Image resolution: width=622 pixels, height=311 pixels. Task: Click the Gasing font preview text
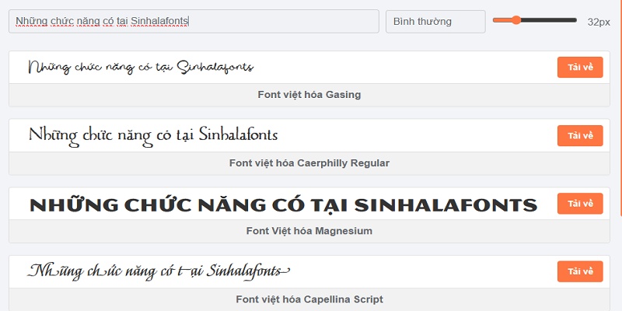141,67
